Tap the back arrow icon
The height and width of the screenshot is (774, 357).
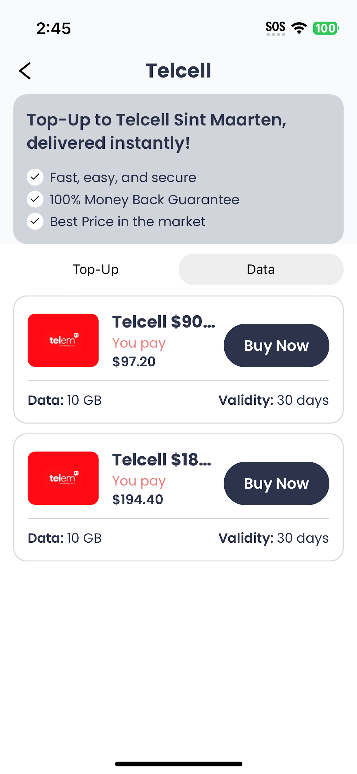25,71
